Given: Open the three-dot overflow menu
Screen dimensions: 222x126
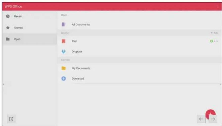Looking at the screenshot, I should click(x=218, y=6).
